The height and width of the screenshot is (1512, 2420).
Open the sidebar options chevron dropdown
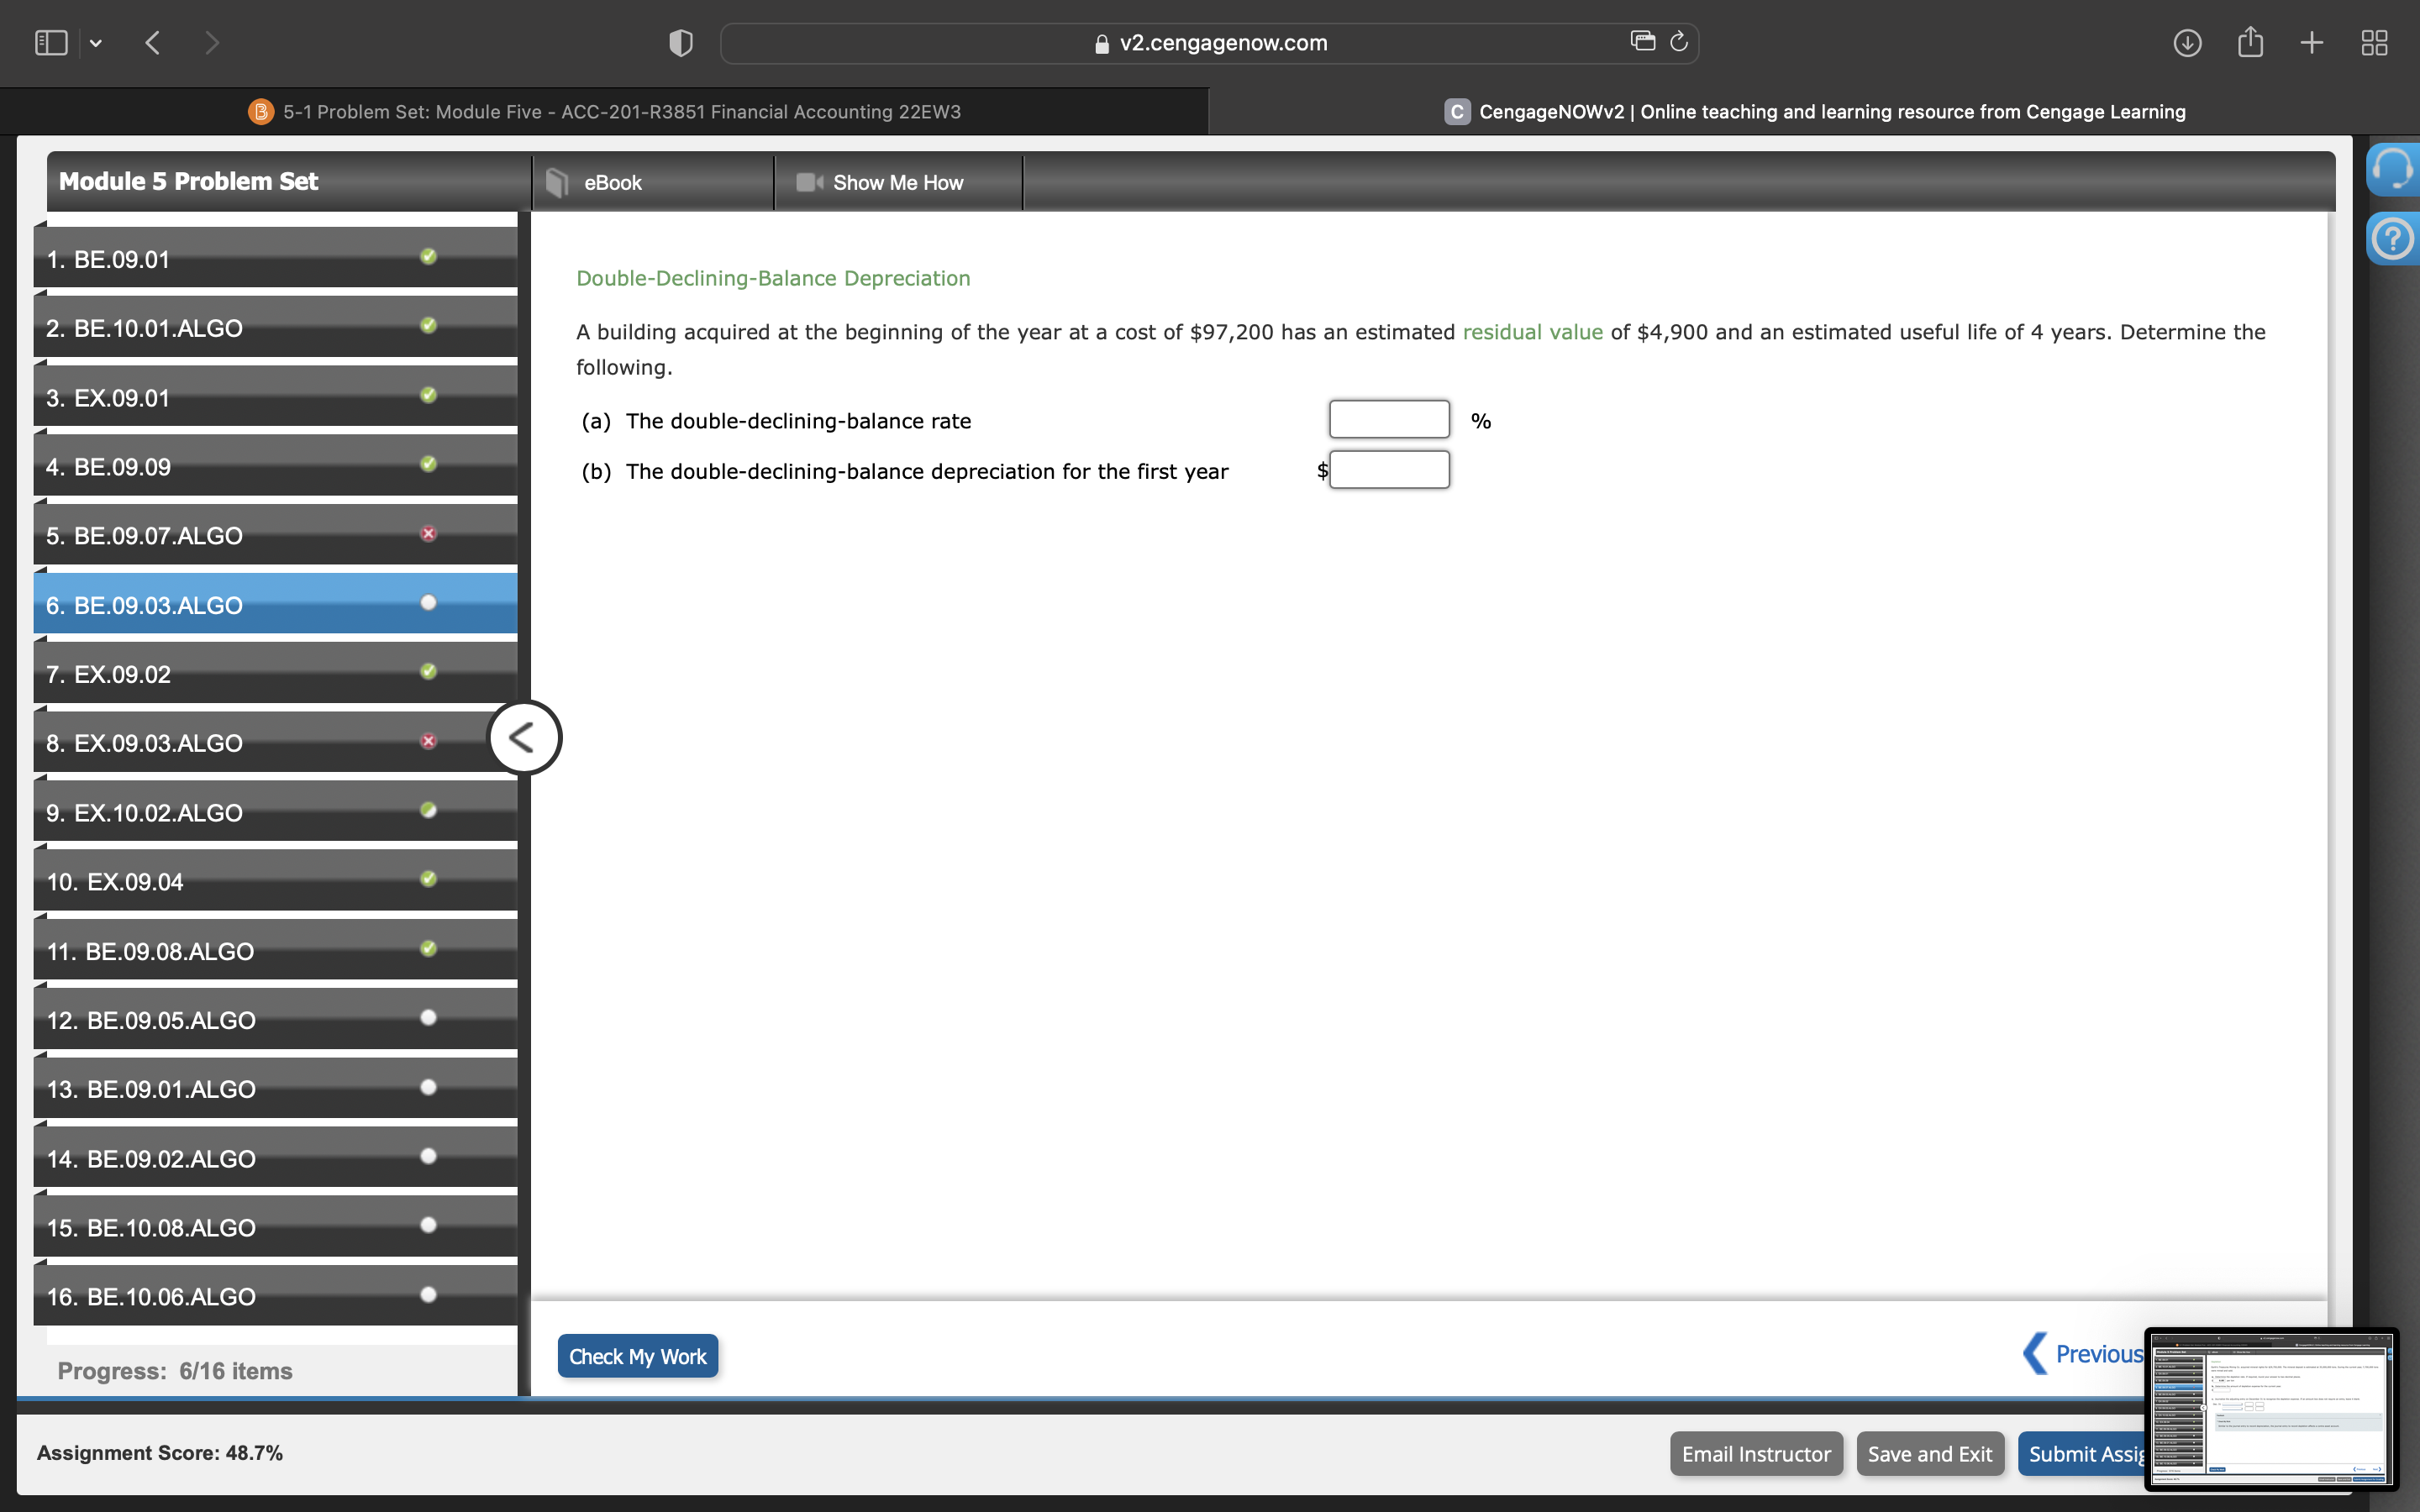tap(97, 42)
